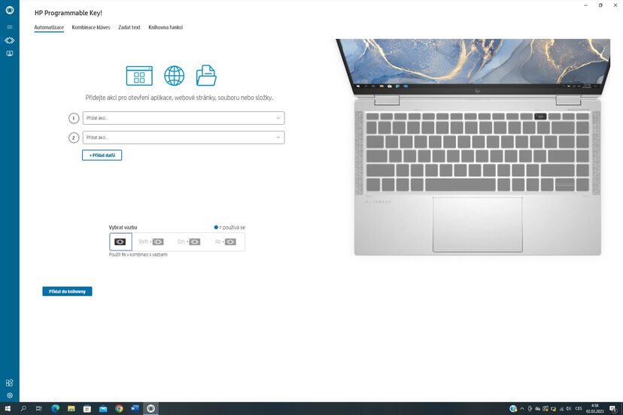
Task: Open the Windows Start menu
Action: (x=8, y=408)
